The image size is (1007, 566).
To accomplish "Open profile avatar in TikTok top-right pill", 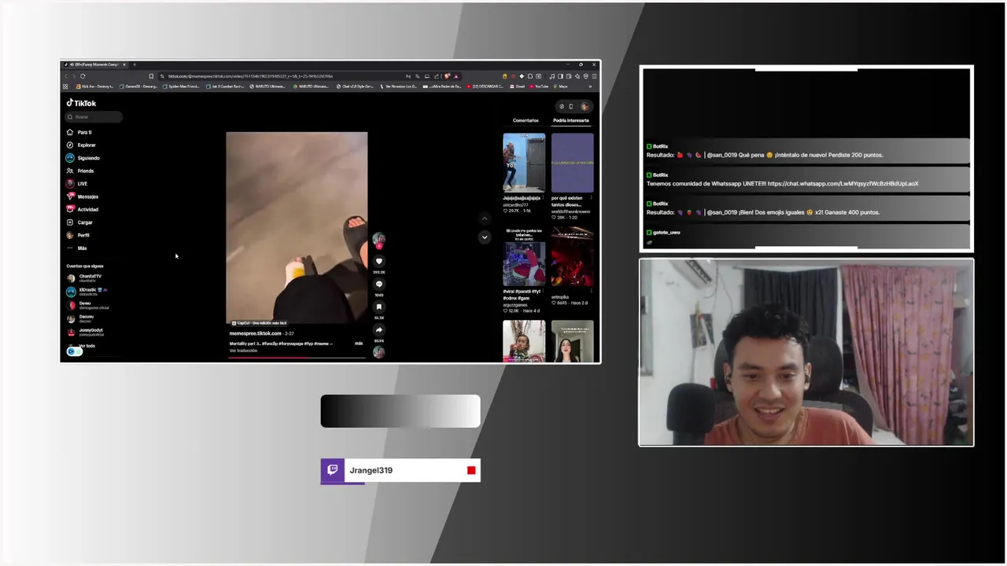I will pyautogui.click(x=585, y=106).
